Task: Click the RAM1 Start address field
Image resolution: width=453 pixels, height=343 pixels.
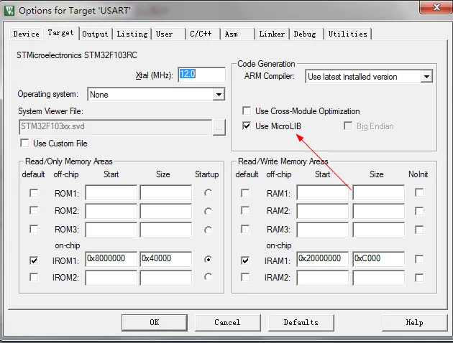Action: pyautogui.click(x=323, y=192)
